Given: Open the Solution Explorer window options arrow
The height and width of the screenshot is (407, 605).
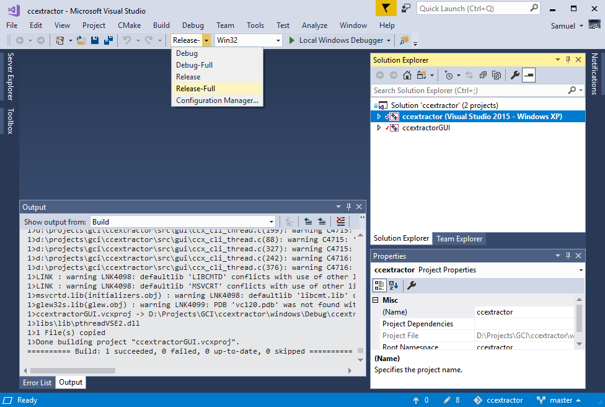Looking at the screenshot, I should [x=557, y=60].
